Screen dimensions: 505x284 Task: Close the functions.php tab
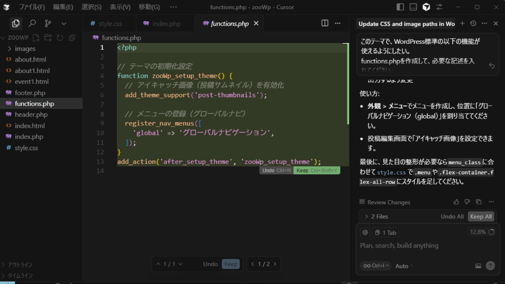(256, 24)
